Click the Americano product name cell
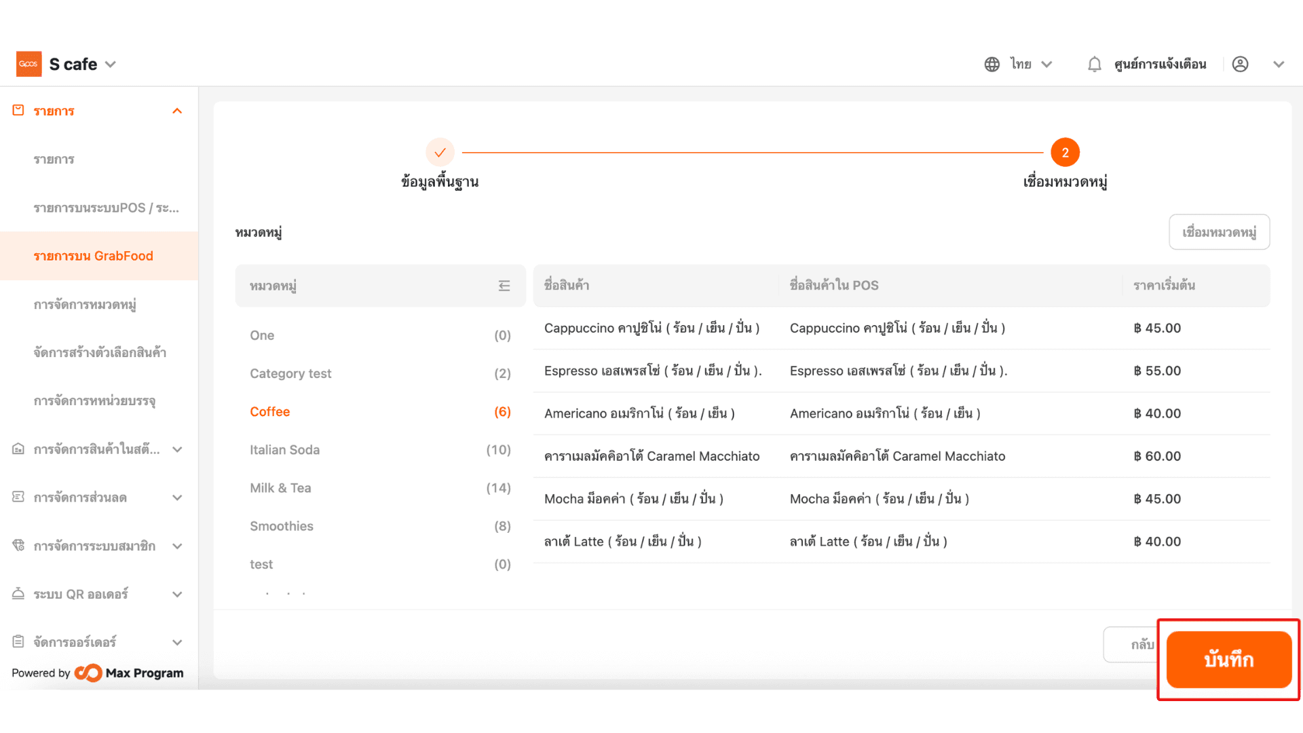Screen dimensions: 1303x733 tap(639, 414)
